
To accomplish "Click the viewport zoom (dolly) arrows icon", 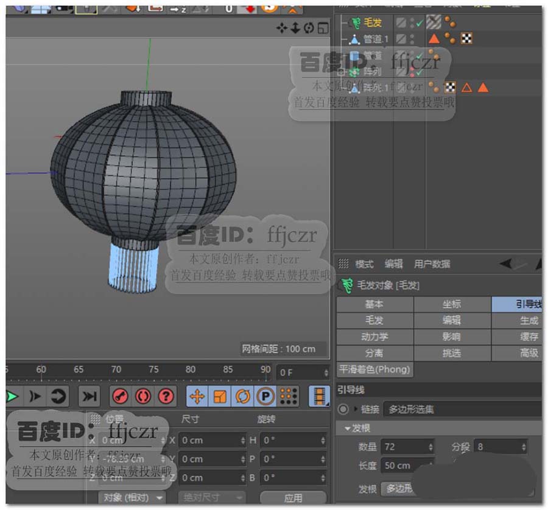I will 295,27.
